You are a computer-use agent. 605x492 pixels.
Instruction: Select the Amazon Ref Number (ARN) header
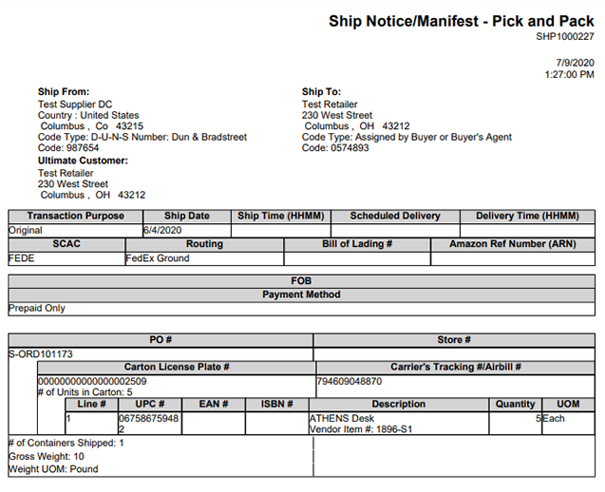[x=512, y=244]
